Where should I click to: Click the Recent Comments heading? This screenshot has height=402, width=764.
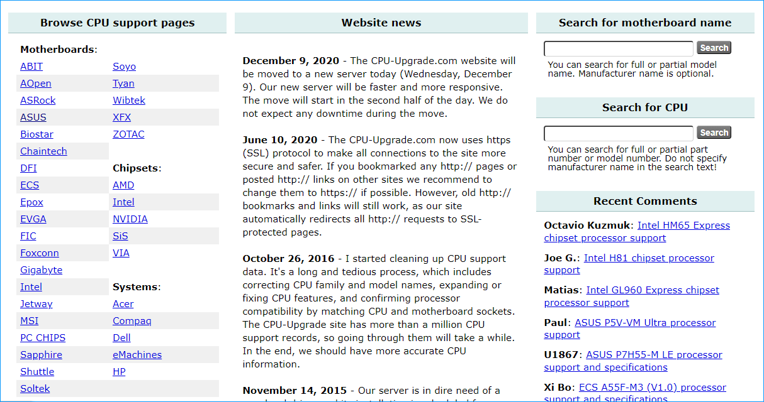click(645, 201)
